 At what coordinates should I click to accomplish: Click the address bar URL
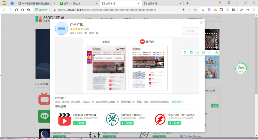(x=107, y=10)
